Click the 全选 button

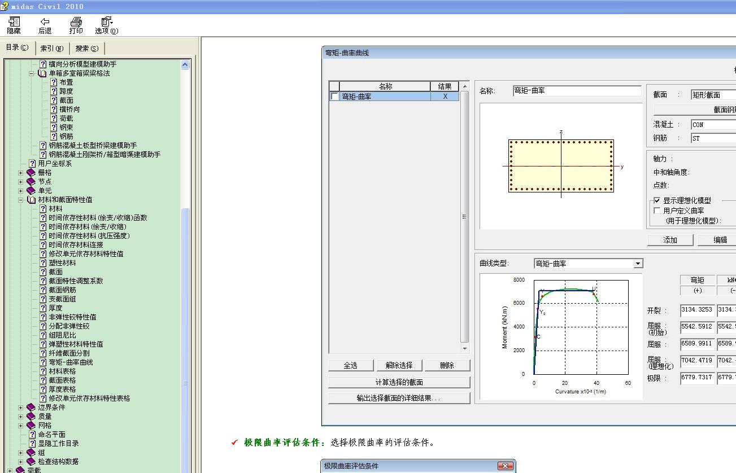click(x=351, y=366)
